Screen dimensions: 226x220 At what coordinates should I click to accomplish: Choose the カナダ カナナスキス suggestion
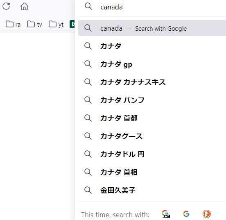(x=152, y=82)
